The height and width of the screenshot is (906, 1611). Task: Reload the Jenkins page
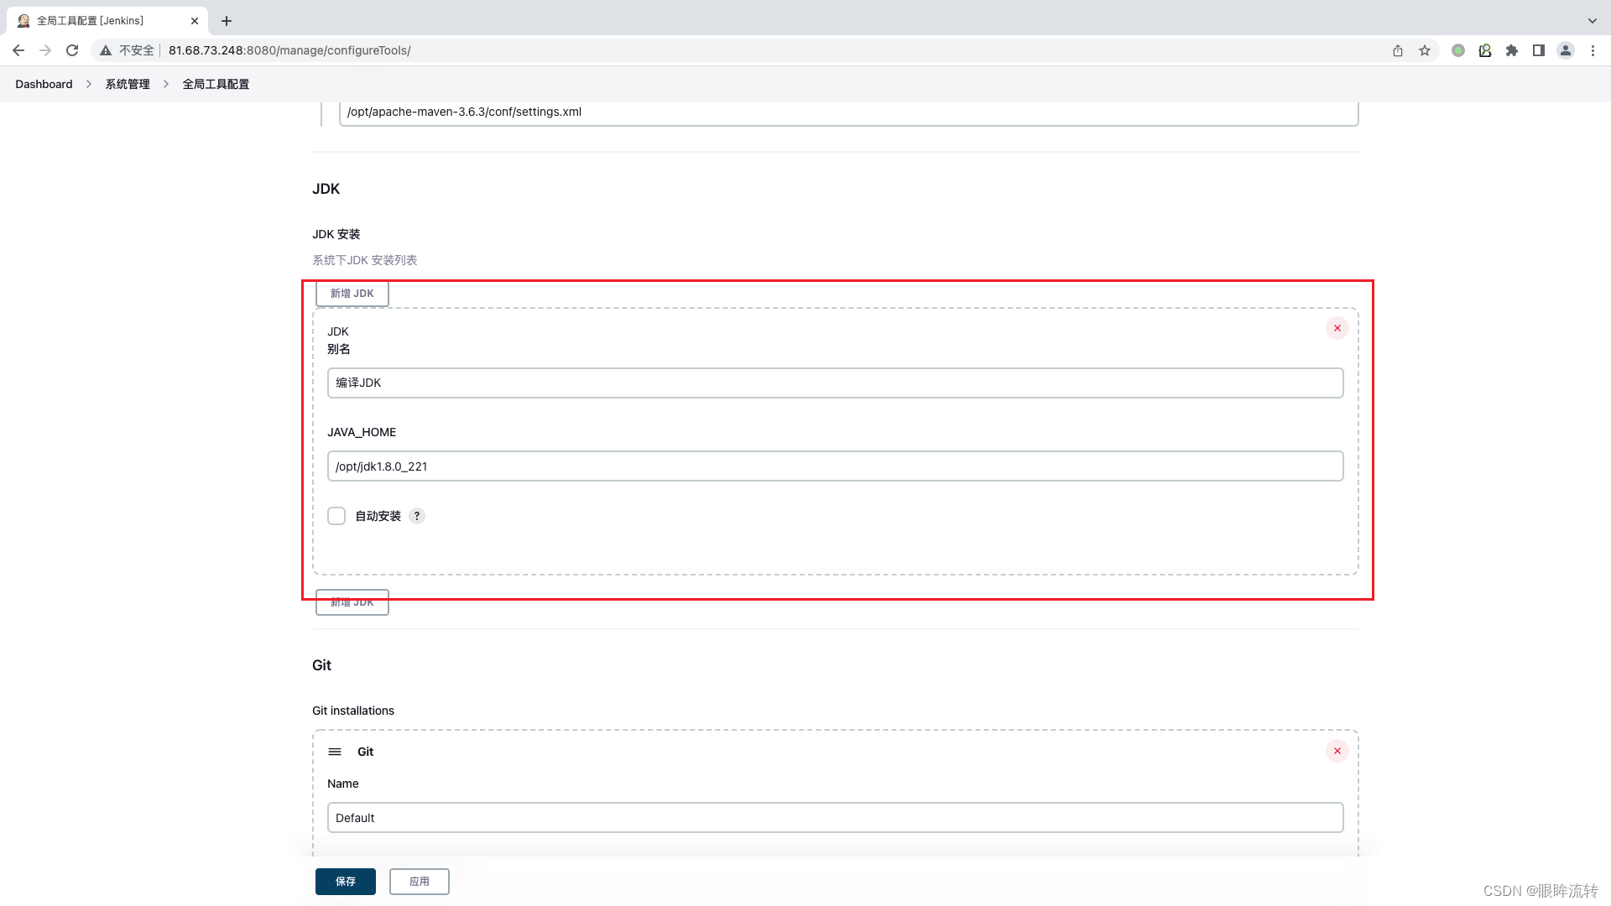pos(72,50)
